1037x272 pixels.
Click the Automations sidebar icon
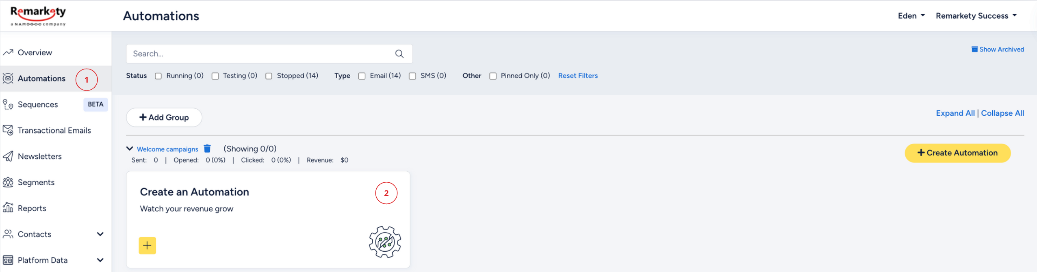[8, 78]
